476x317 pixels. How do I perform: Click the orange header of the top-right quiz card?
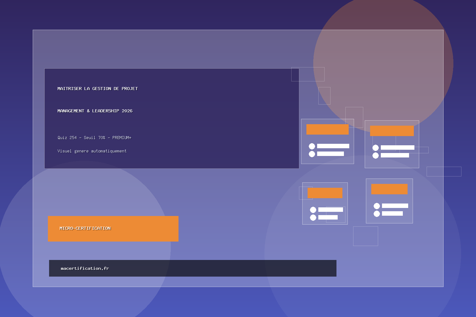point(392,131)
